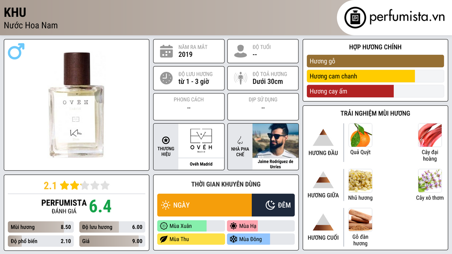
Task: Click the perfumista.vn site name text
Action: click(407, 17)
